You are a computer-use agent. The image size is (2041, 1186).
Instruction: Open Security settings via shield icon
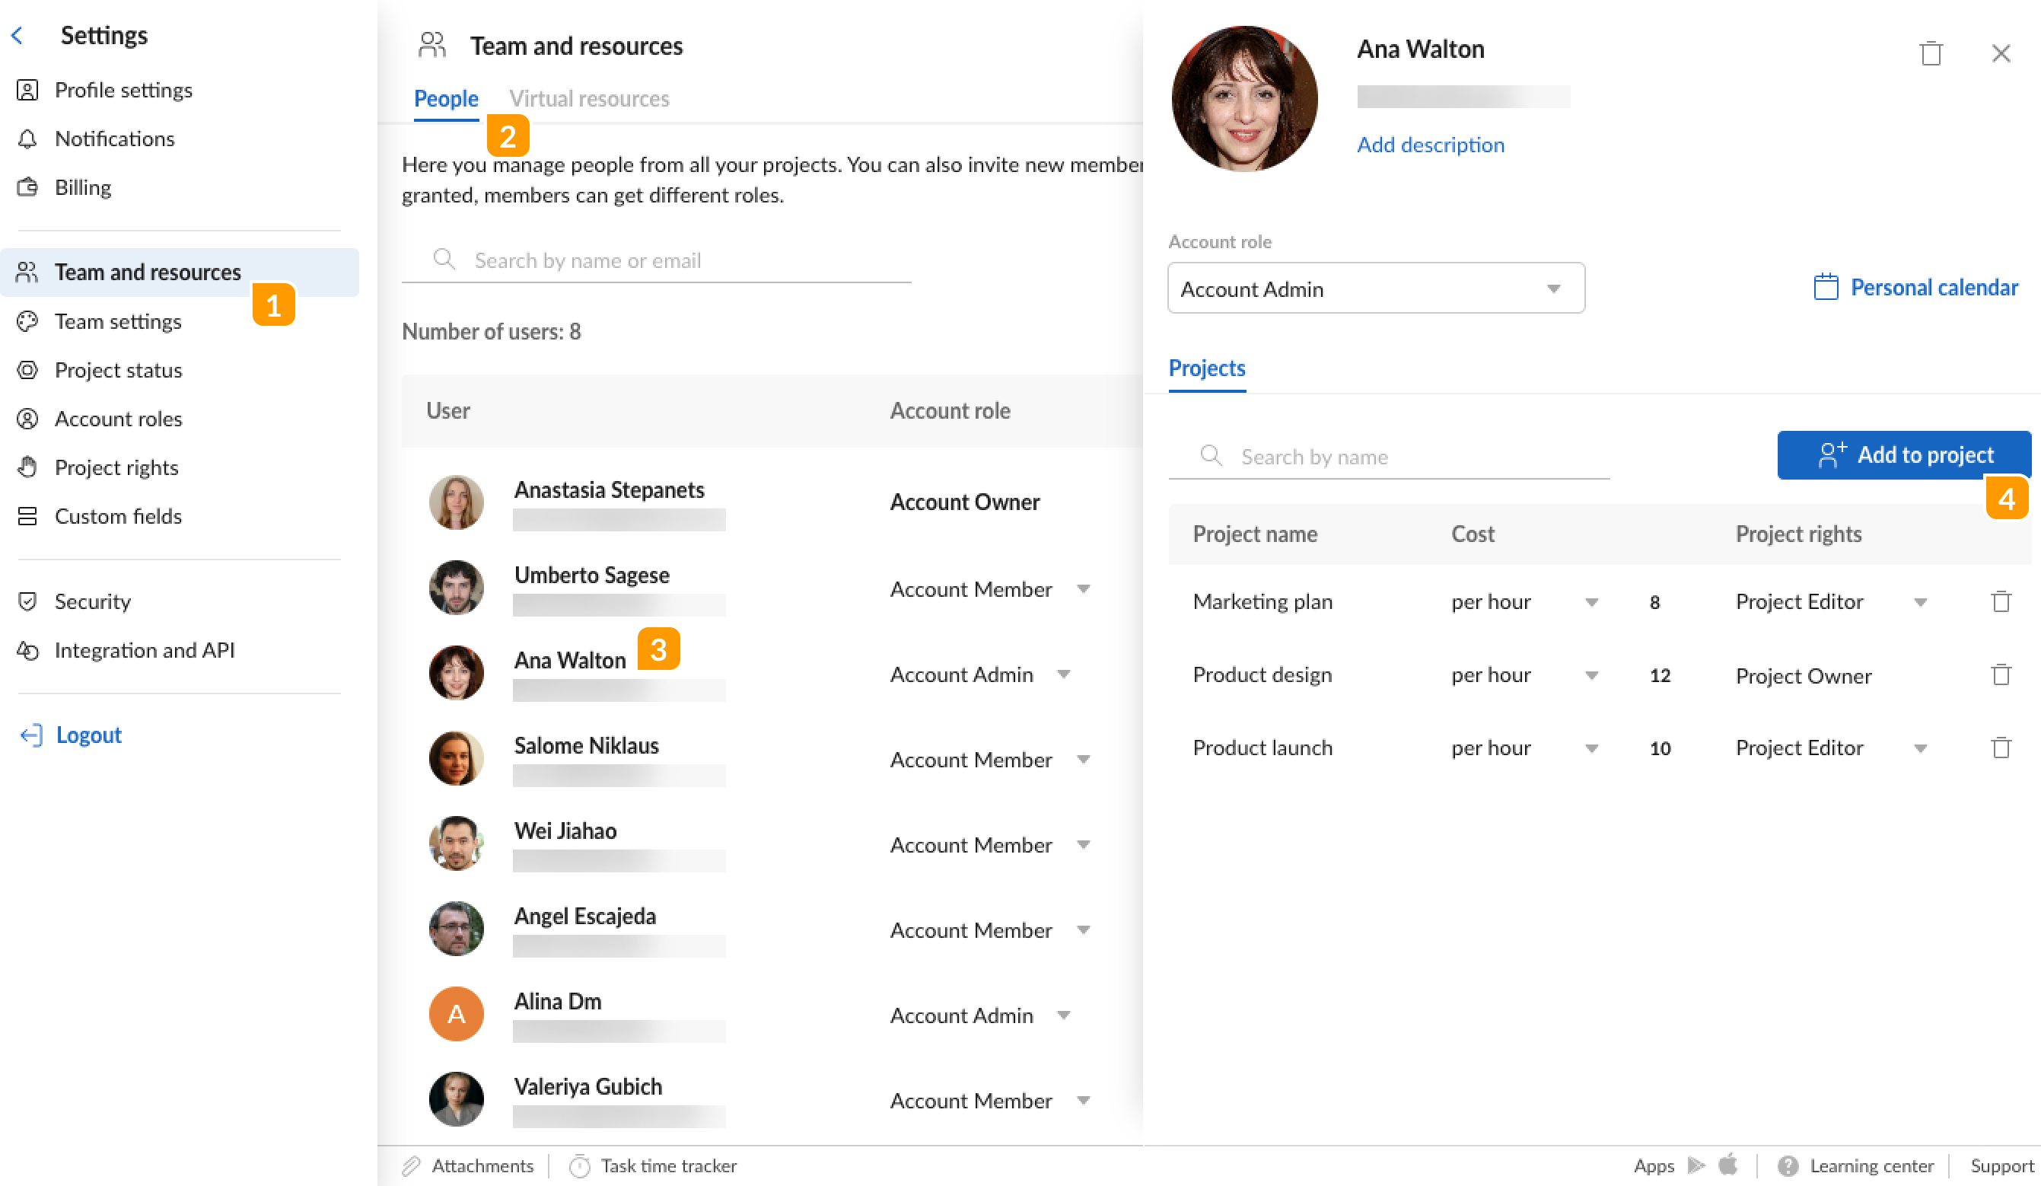(x=28, y=601)
